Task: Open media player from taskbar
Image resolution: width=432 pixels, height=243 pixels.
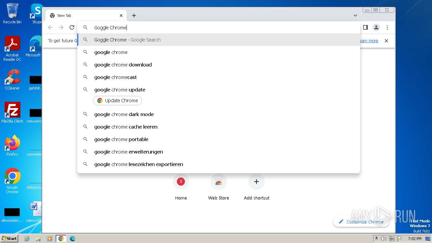Action: (50, 239)
